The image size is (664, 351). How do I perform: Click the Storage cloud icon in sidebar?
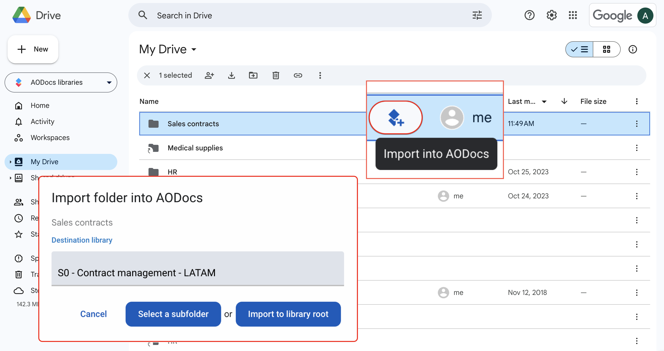coord(19,290)
